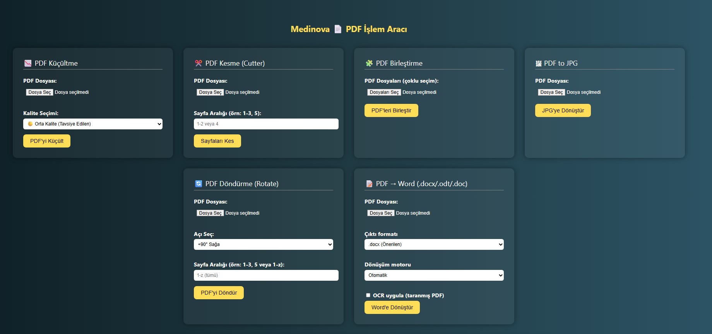Click the document icon in the Medinova title
This screenshot has width=712, height=334.
pos(338,29)
